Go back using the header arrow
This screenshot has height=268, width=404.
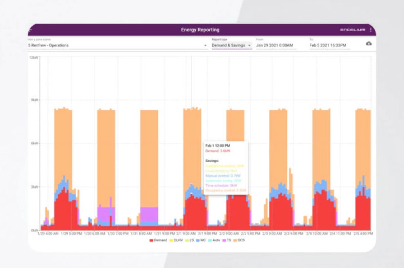click(30, 30)
